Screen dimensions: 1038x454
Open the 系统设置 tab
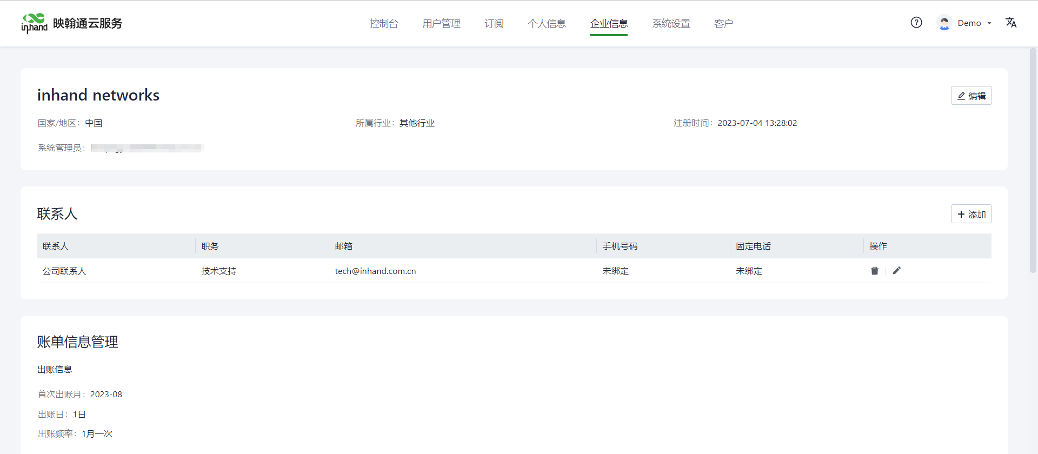(x=671, y=23)
